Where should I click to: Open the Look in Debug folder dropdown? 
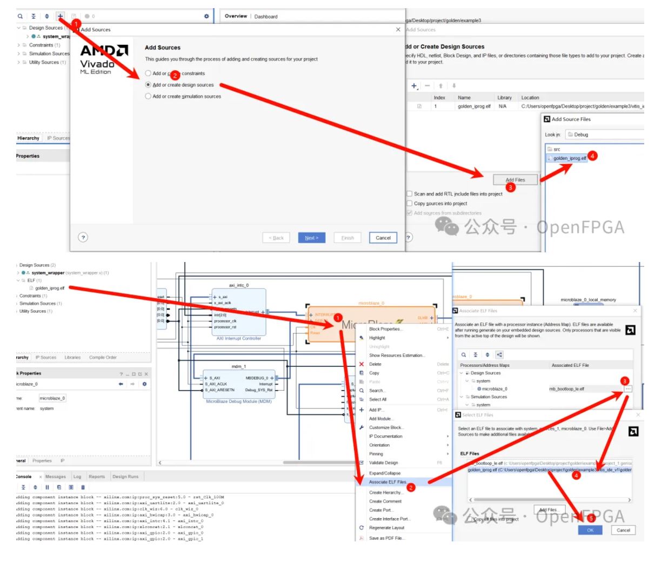click(604, 135)
